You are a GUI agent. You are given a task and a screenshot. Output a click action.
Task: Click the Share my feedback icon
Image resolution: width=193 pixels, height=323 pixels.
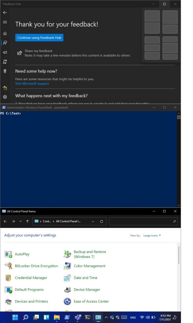19,53
